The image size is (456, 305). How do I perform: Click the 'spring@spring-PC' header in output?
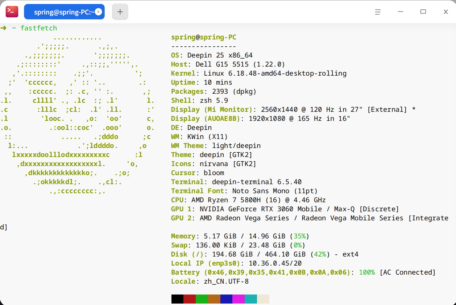point(204,37)
